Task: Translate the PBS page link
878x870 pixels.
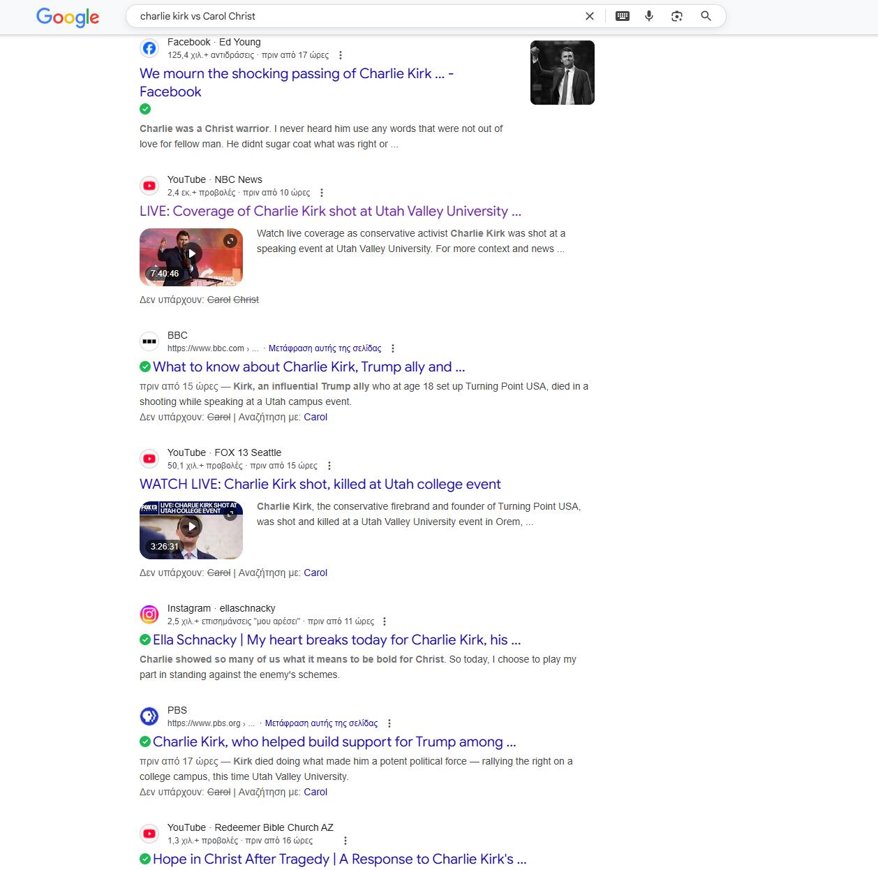Action: tap(322, 723)
